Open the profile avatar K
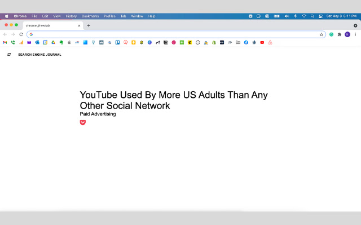This screenshot has width=361, height=225. point(347,34)
